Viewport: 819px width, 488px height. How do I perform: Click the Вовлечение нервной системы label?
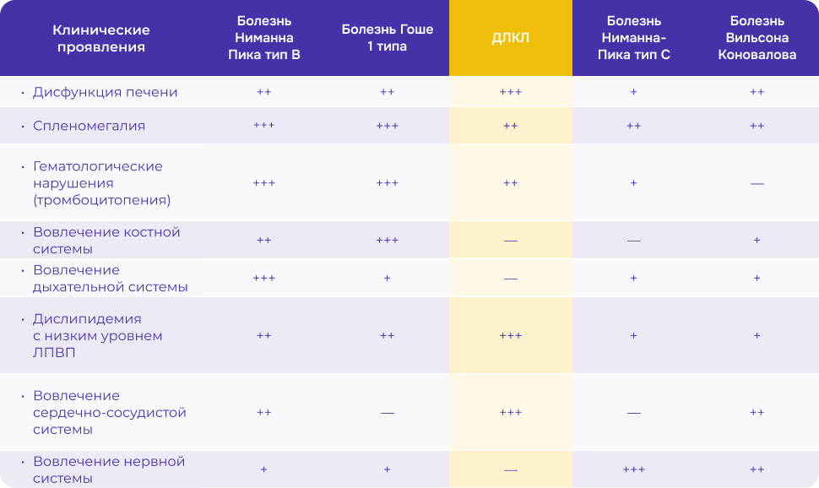pos(108,469)
